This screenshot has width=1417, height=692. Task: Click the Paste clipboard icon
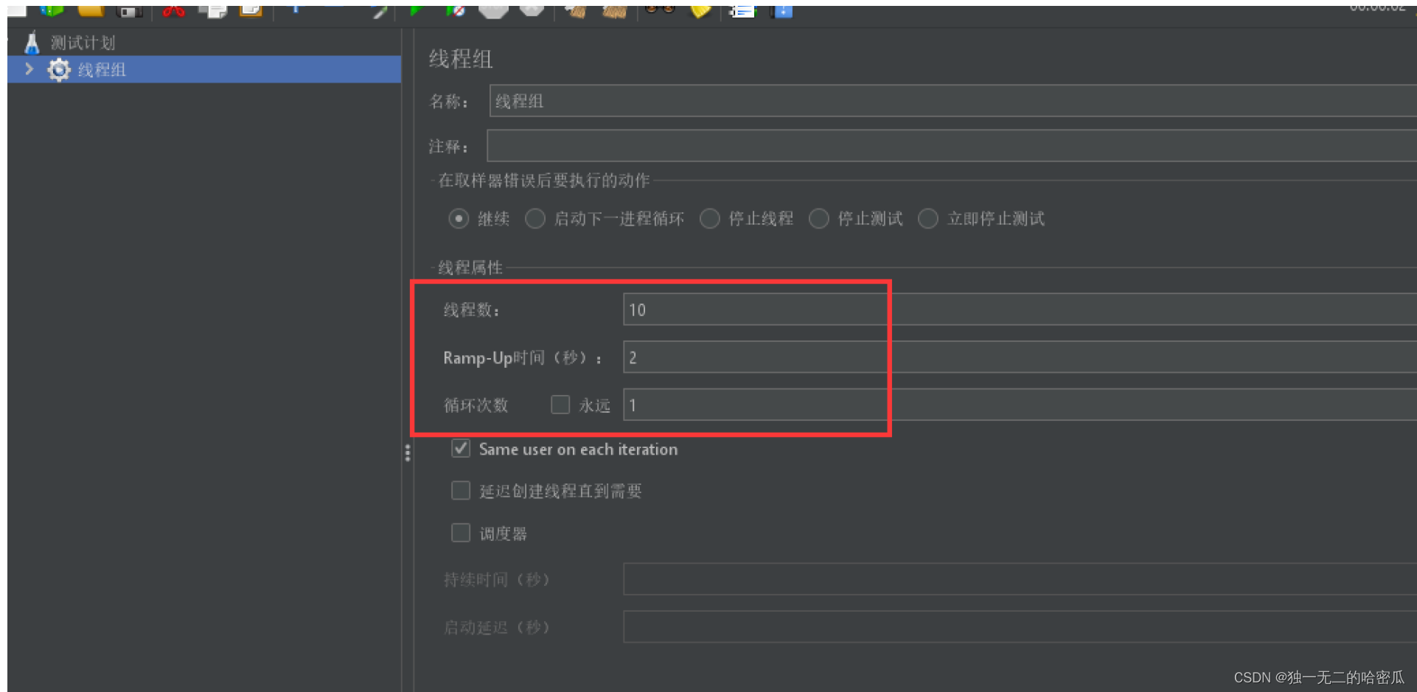251,11
